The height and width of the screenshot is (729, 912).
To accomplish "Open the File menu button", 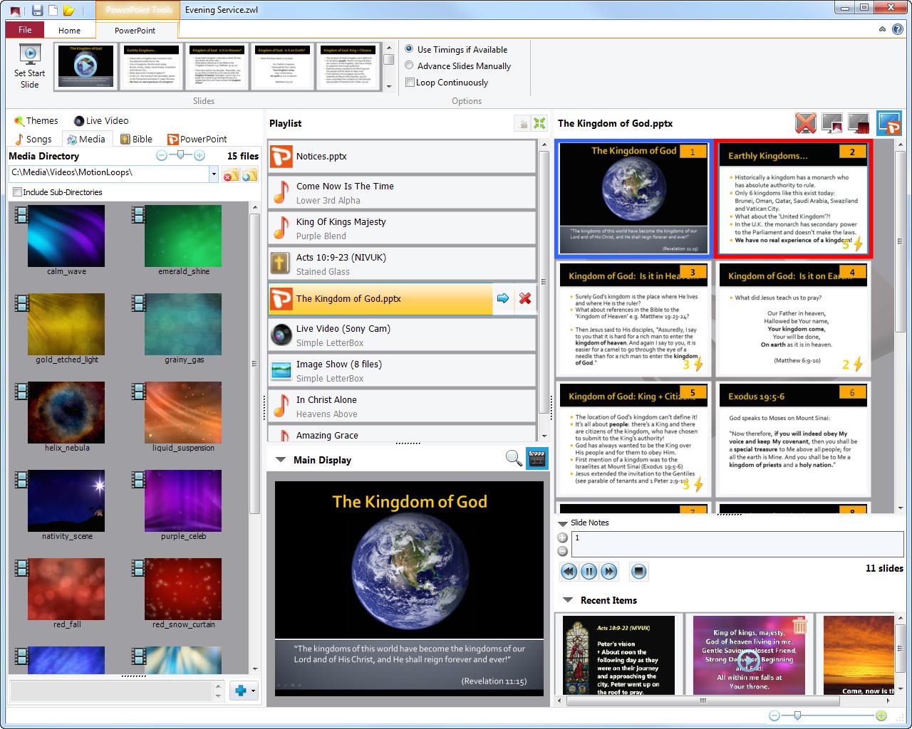I will click(x=25, y=30).
